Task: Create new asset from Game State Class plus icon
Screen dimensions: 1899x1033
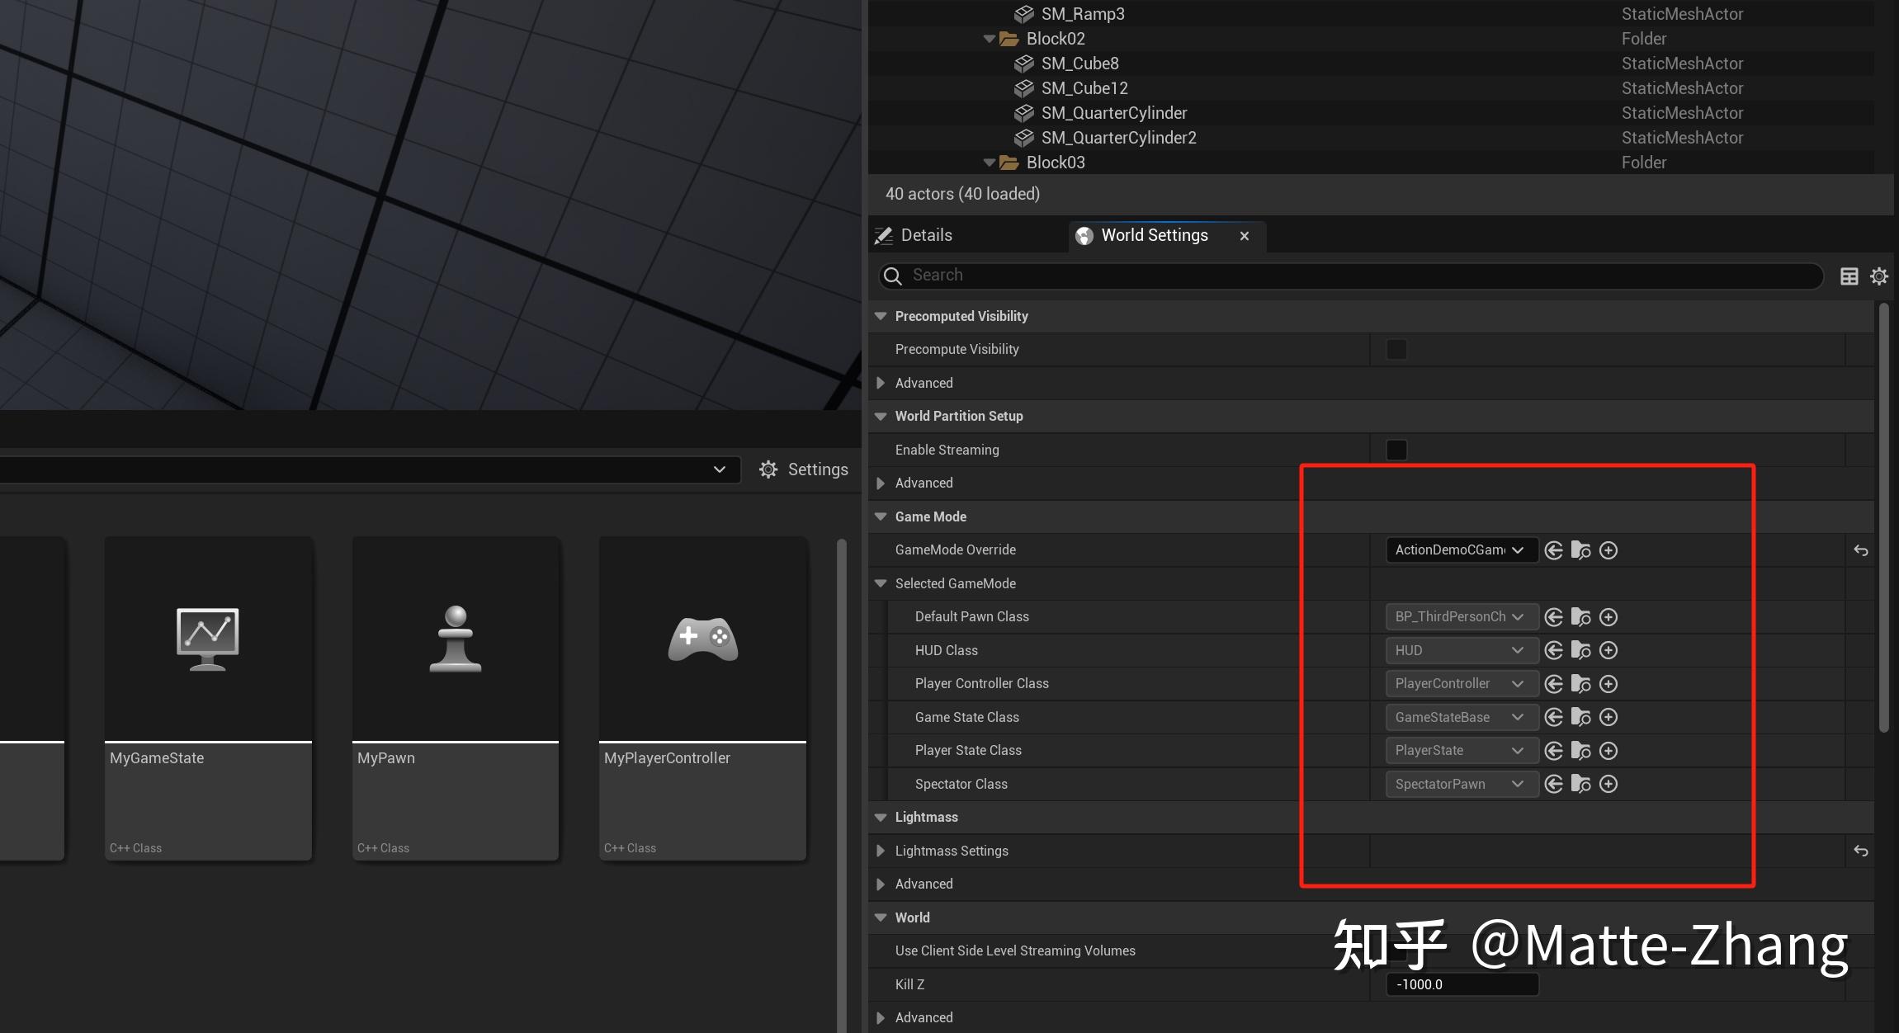Action: 1609,717
